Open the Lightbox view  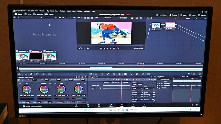tap(202, 15)
